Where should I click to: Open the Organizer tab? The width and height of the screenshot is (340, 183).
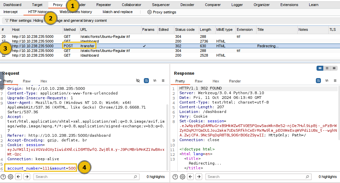click(x=262, y=5)
